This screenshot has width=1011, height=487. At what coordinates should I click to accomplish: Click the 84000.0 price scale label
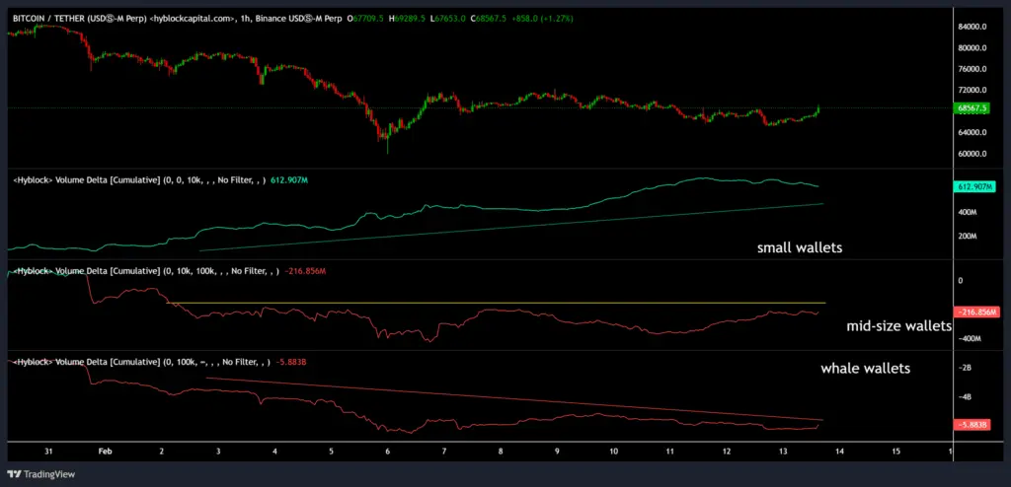(974, 27)
